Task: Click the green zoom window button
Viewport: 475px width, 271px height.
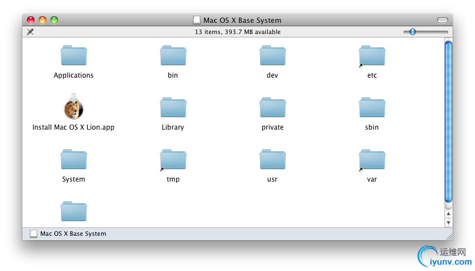Action: point(54,20)
